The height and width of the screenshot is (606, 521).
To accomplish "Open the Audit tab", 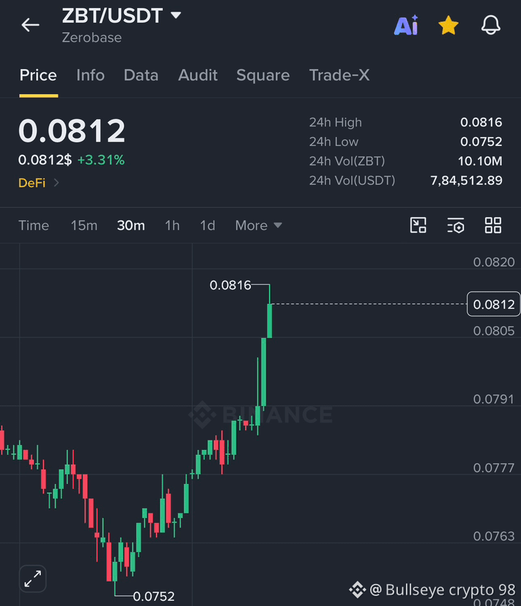I will (x=197, y=76).
